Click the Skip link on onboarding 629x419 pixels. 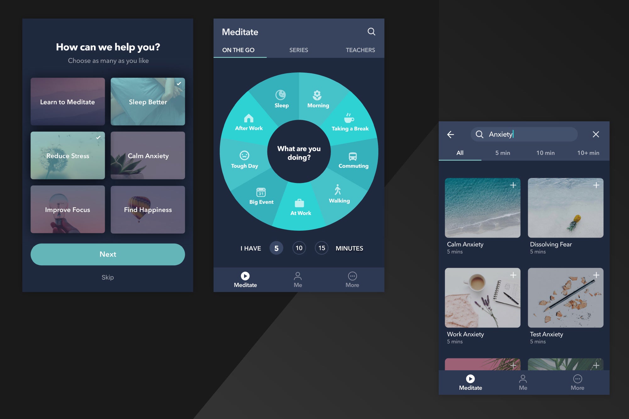click(107, 276)
